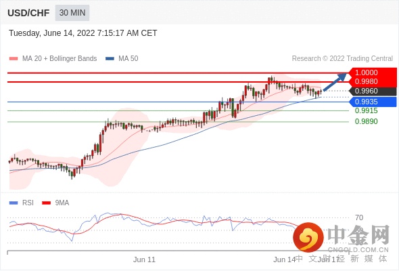This screenshot has height=271, width=399.
Task: Select the 0.9960 current price tag
Action: pyautogui.click(x=373, y=91)
